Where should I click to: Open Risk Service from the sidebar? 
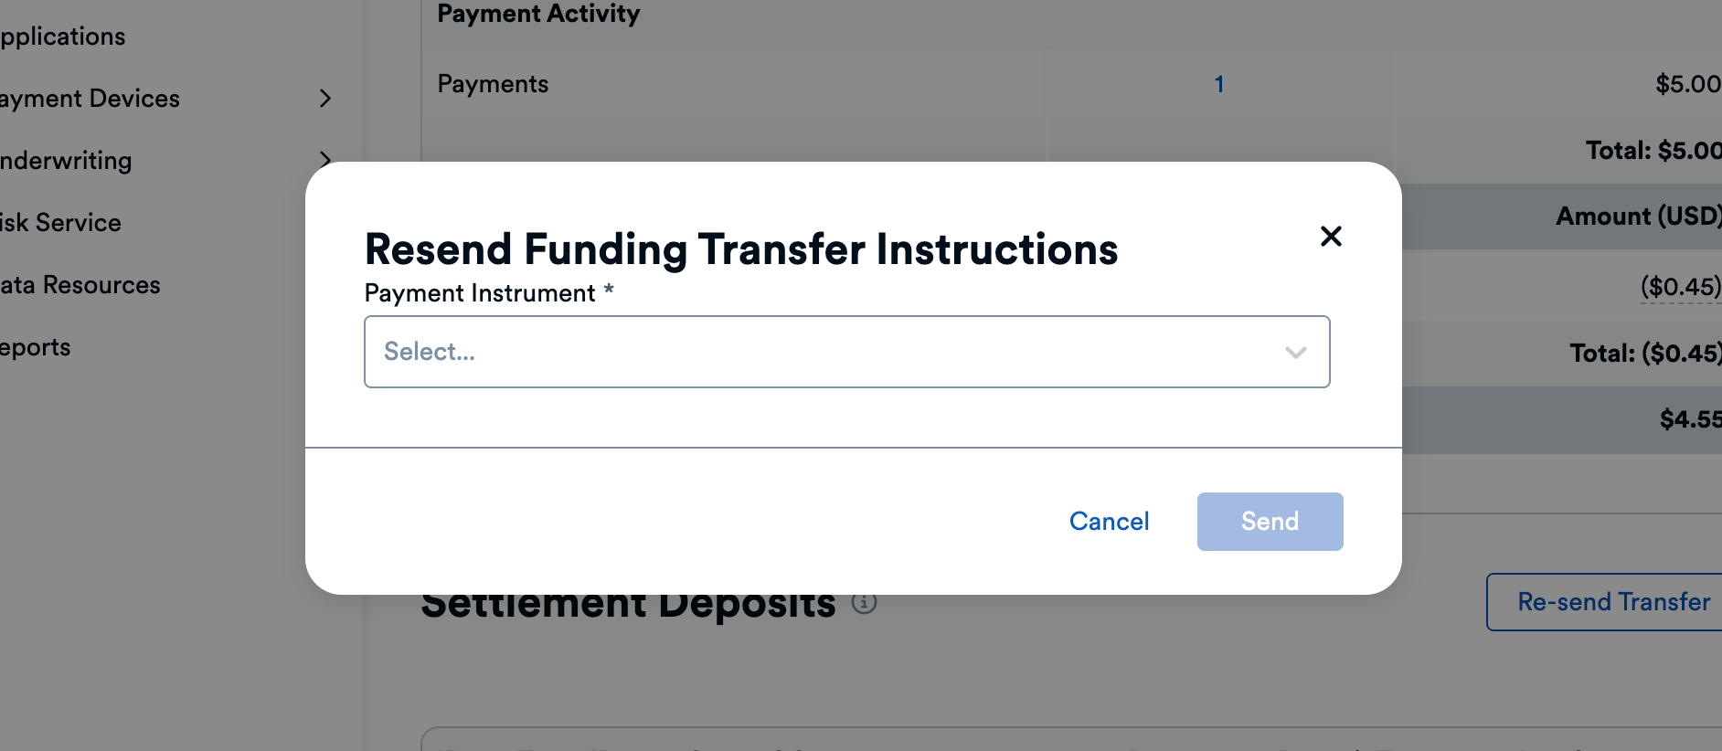pos(60,223)
